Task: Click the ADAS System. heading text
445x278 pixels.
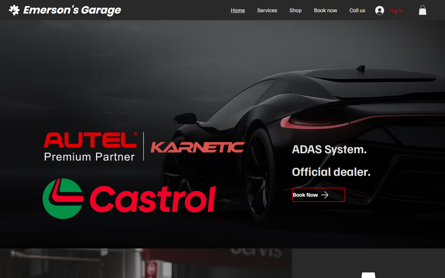Action: coord(329,150)
